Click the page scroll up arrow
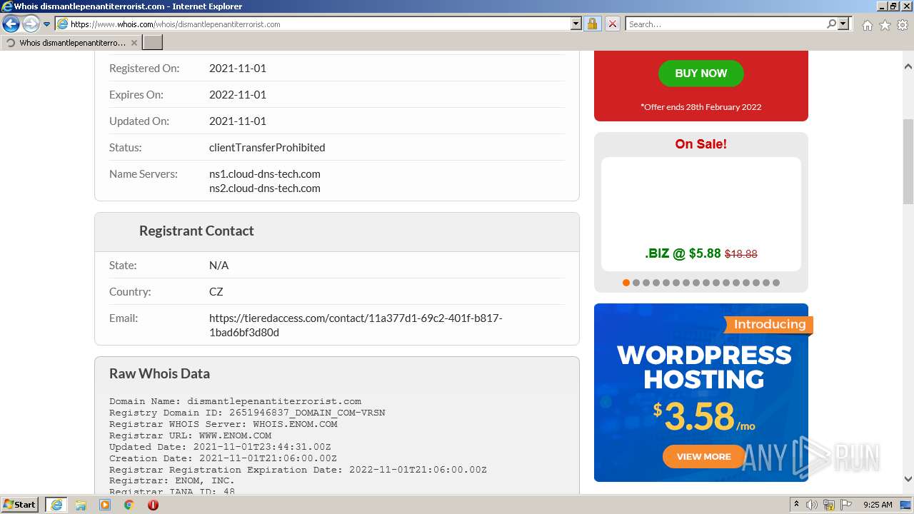Viewport: 914px width, 514px height. pyautogui.click(x=908, y=66)
